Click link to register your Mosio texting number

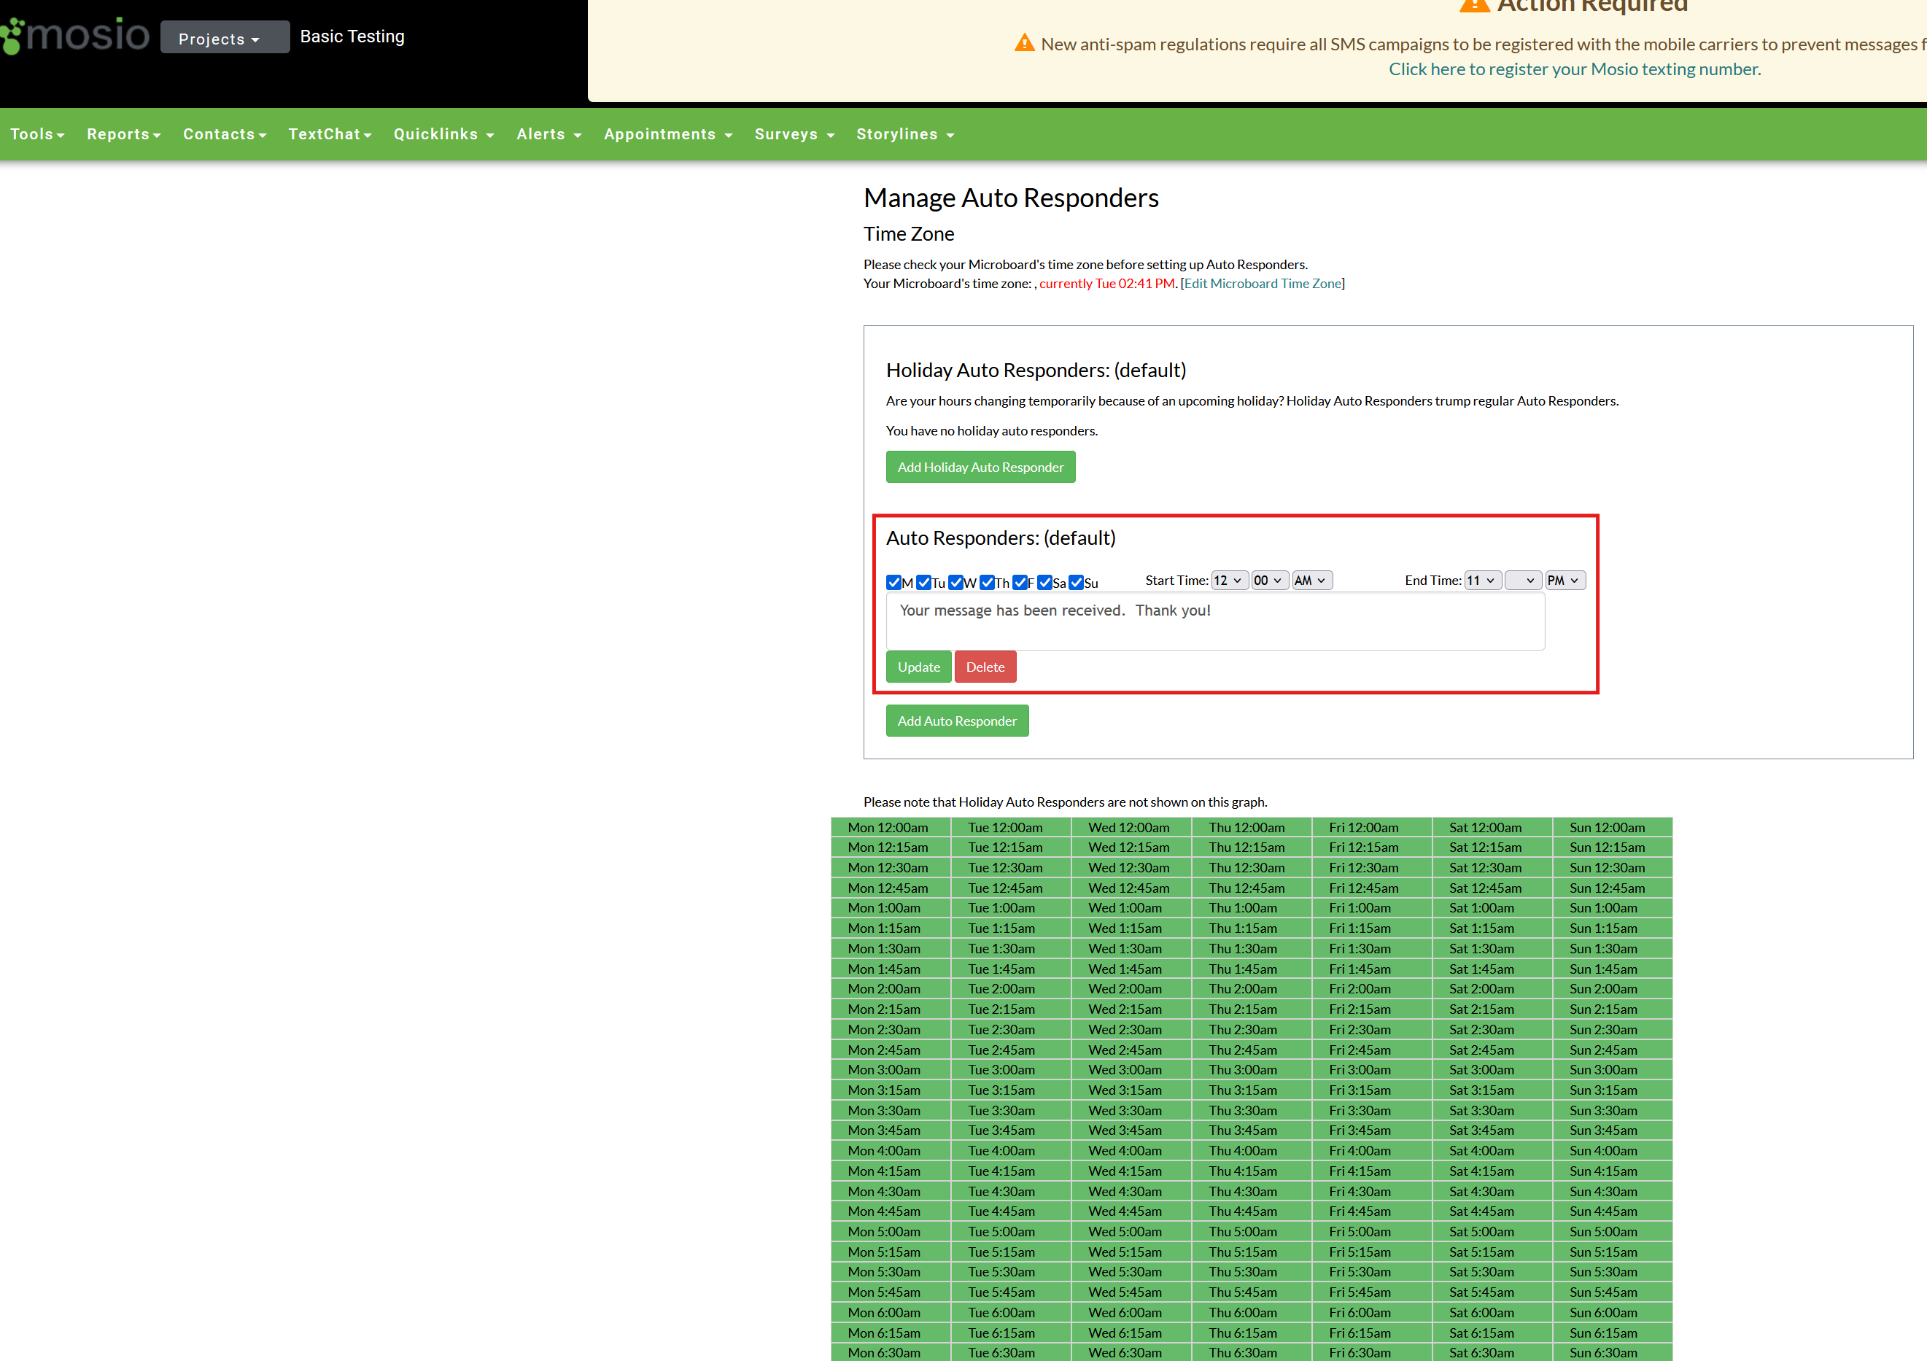pyautogui.click(x=1575, y=69)
